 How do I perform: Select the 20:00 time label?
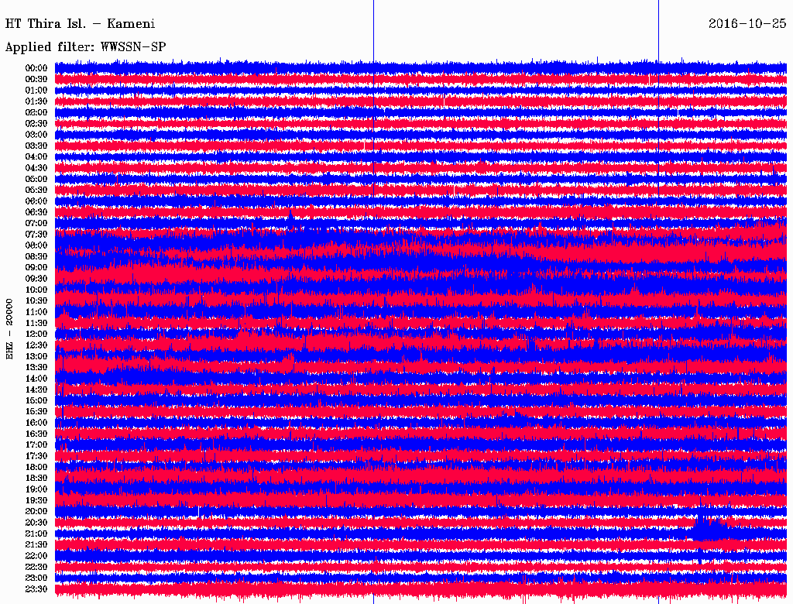[36, 511]
